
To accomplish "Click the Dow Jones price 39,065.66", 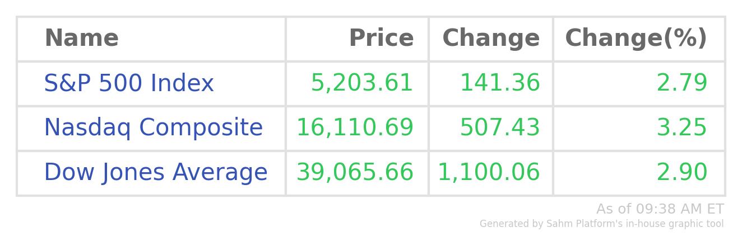I will (x=355, y=173).
